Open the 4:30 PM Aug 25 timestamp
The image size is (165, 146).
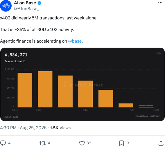(23, 128)
